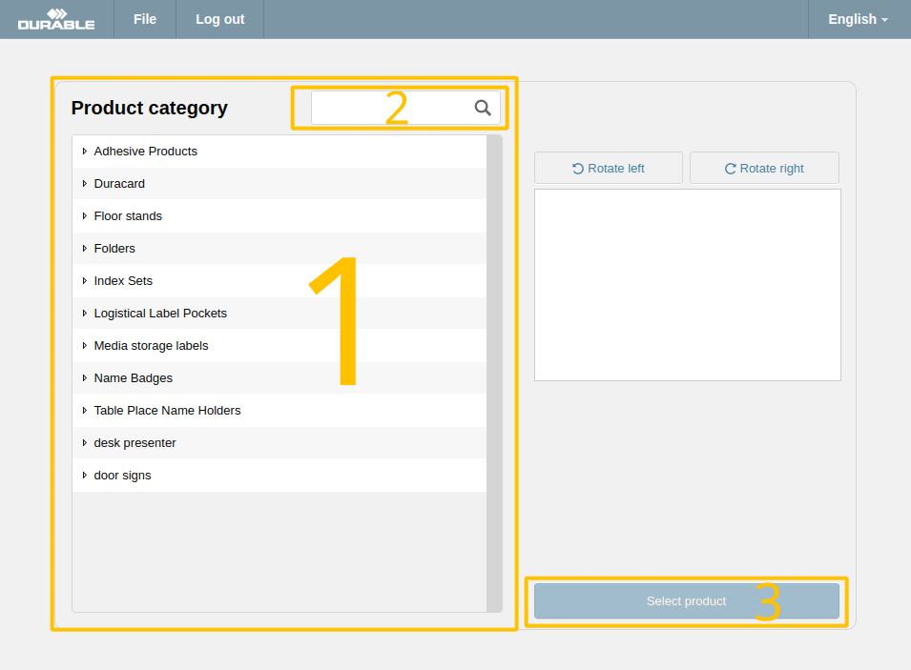Click the magnifying glass search icon
Viewport: 911px width, 670px height.
click(x=483, y=108)
